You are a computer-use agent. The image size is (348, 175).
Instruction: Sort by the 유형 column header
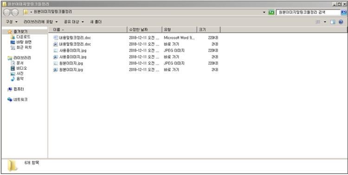[180, 30]
